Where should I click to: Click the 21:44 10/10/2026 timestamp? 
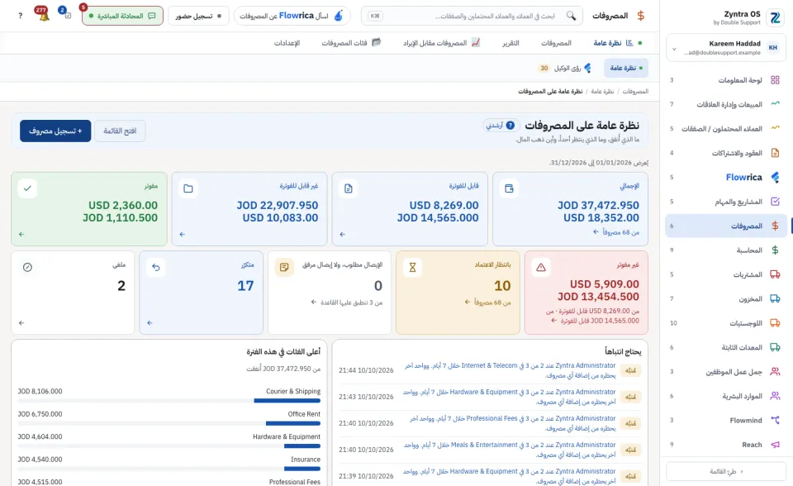tap(366, 370)
